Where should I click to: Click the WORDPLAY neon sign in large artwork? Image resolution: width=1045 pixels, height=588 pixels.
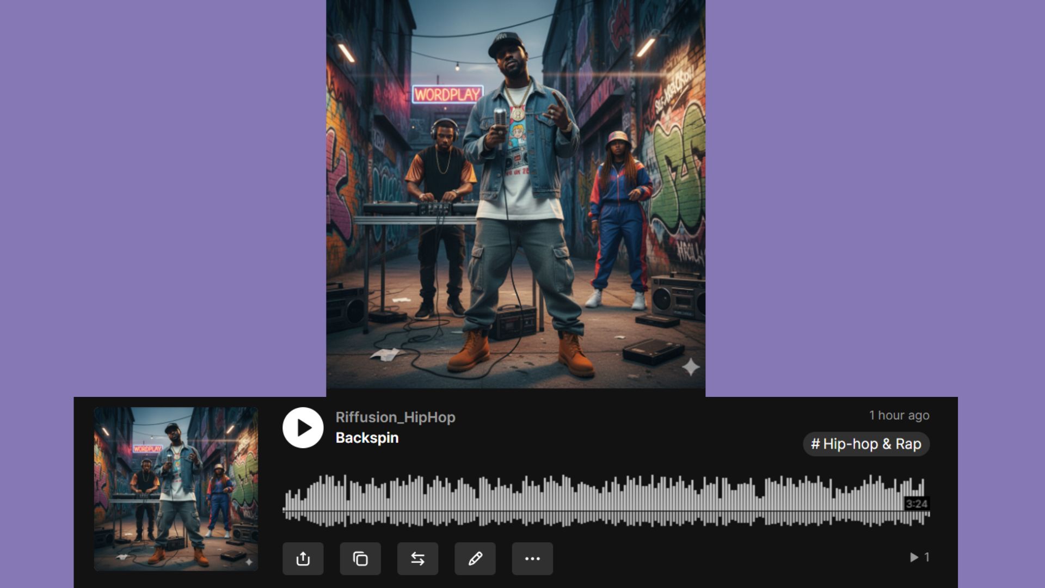pyautogui.click(x=447, y=95)
